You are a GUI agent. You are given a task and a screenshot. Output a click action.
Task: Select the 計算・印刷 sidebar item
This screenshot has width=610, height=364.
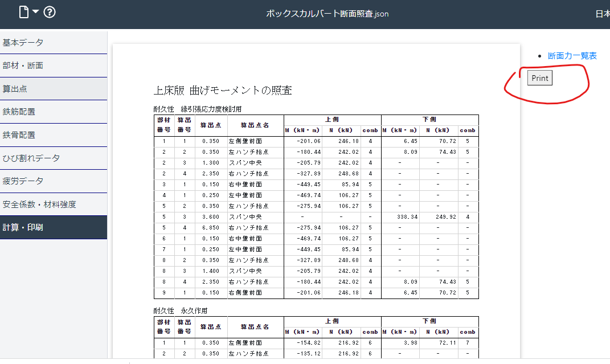pyautogui.click(x=54, y=227)
